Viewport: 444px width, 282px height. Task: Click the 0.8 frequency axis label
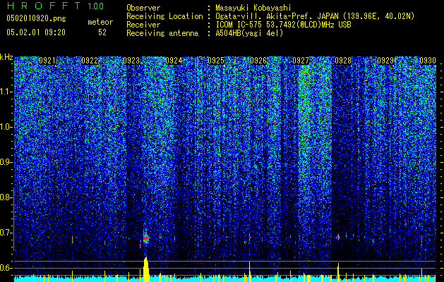pos(6,197)
